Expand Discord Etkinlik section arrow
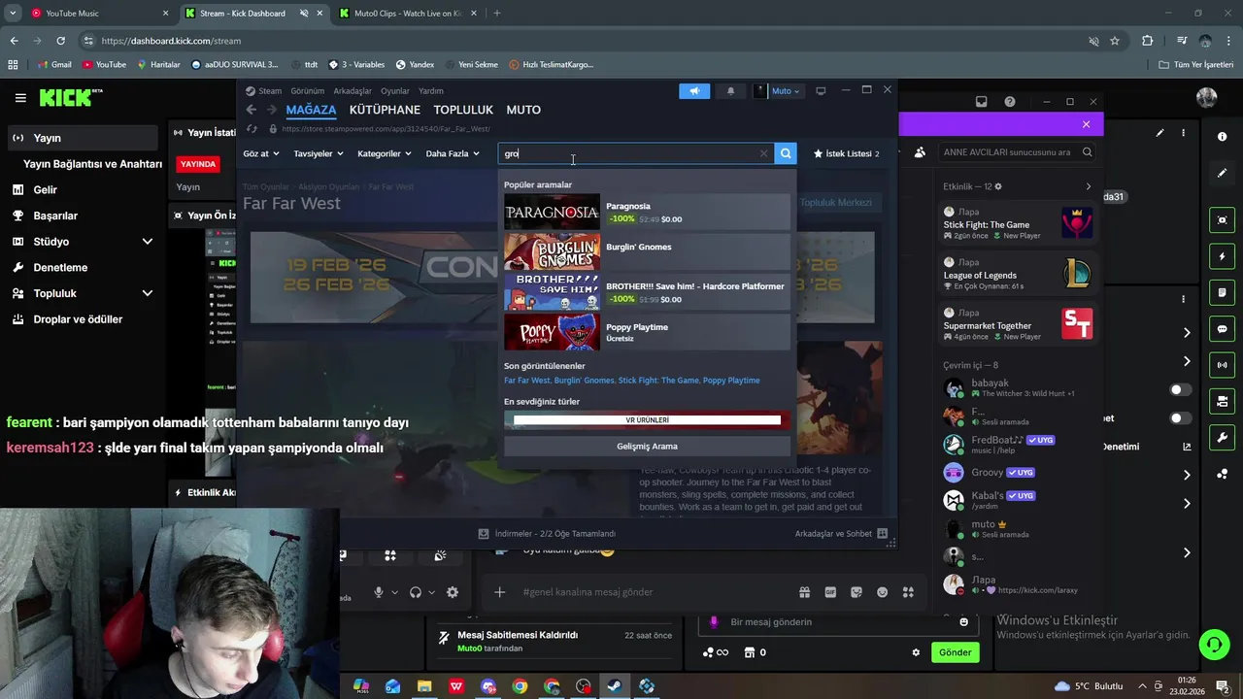Screen dimensions: 1243x699 [1088, 186]
